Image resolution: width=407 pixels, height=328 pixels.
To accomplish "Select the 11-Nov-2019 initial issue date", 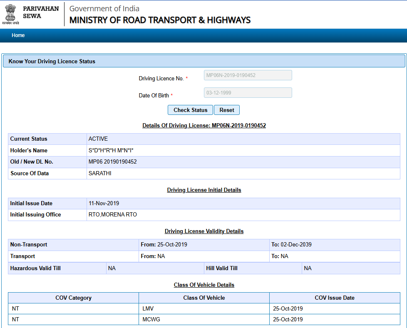I will [104, 204].
